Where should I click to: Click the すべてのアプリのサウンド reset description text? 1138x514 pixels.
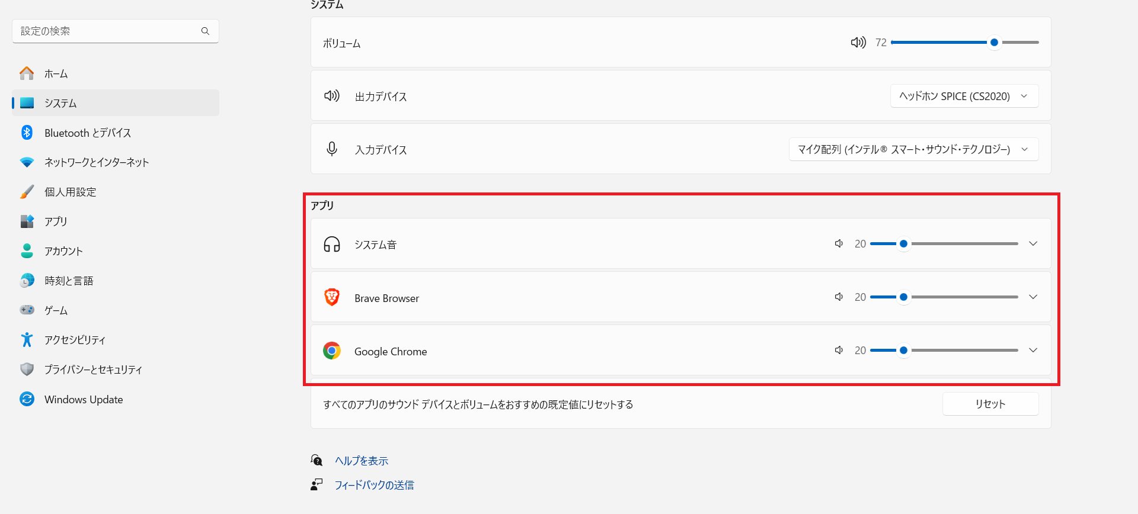click(478, 404)
